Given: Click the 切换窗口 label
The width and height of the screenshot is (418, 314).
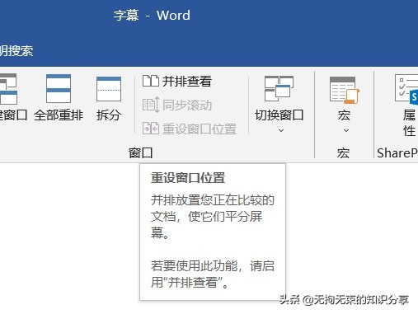Looking at the screenshot, I should [x=279, y=115].
